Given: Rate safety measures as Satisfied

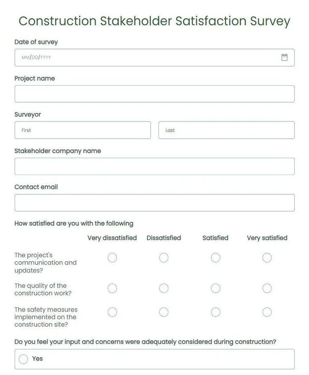Looking at the screenshot, I should tap(215, 312).
